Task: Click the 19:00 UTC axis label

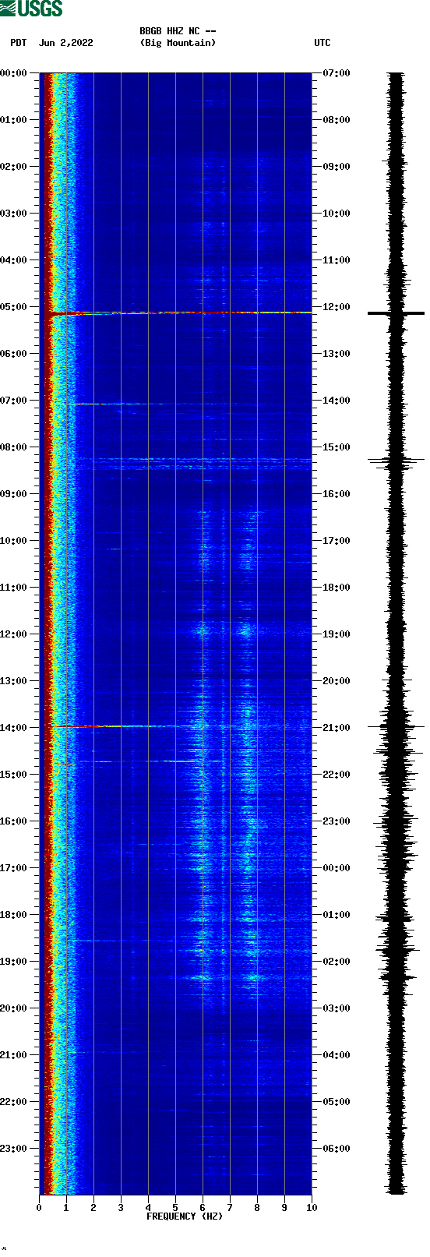Action: pyautogui.click(x=337, y=634)
